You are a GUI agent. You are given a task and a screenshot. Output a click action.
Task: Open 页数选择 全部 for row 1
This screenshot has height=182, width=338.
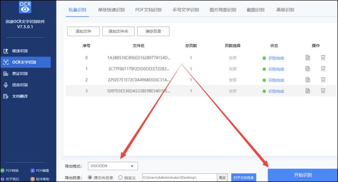(233, 69)
